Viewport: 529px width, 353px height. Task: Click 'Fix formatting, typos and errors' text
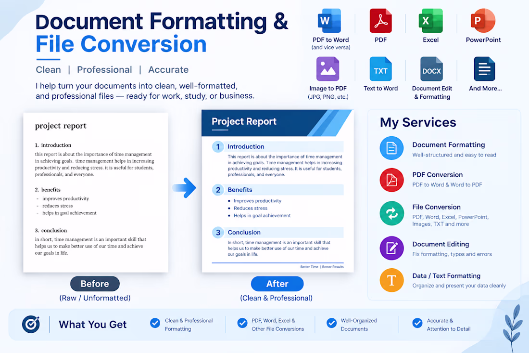coord(452,254)
